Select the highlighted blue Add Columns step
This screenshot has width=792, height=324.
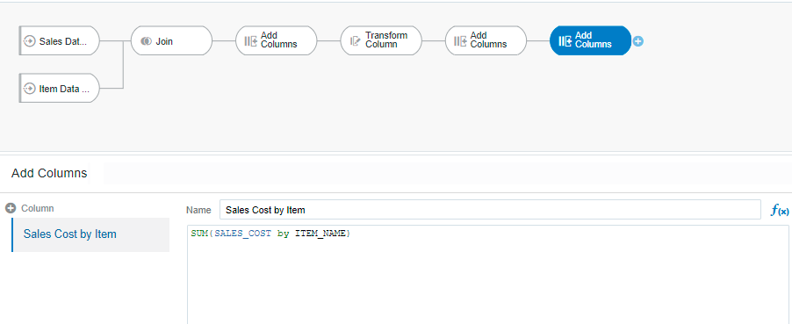pos(590,40)
